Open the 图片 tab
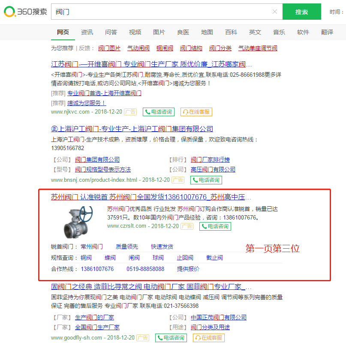346x343 pixels. (159, 32)
